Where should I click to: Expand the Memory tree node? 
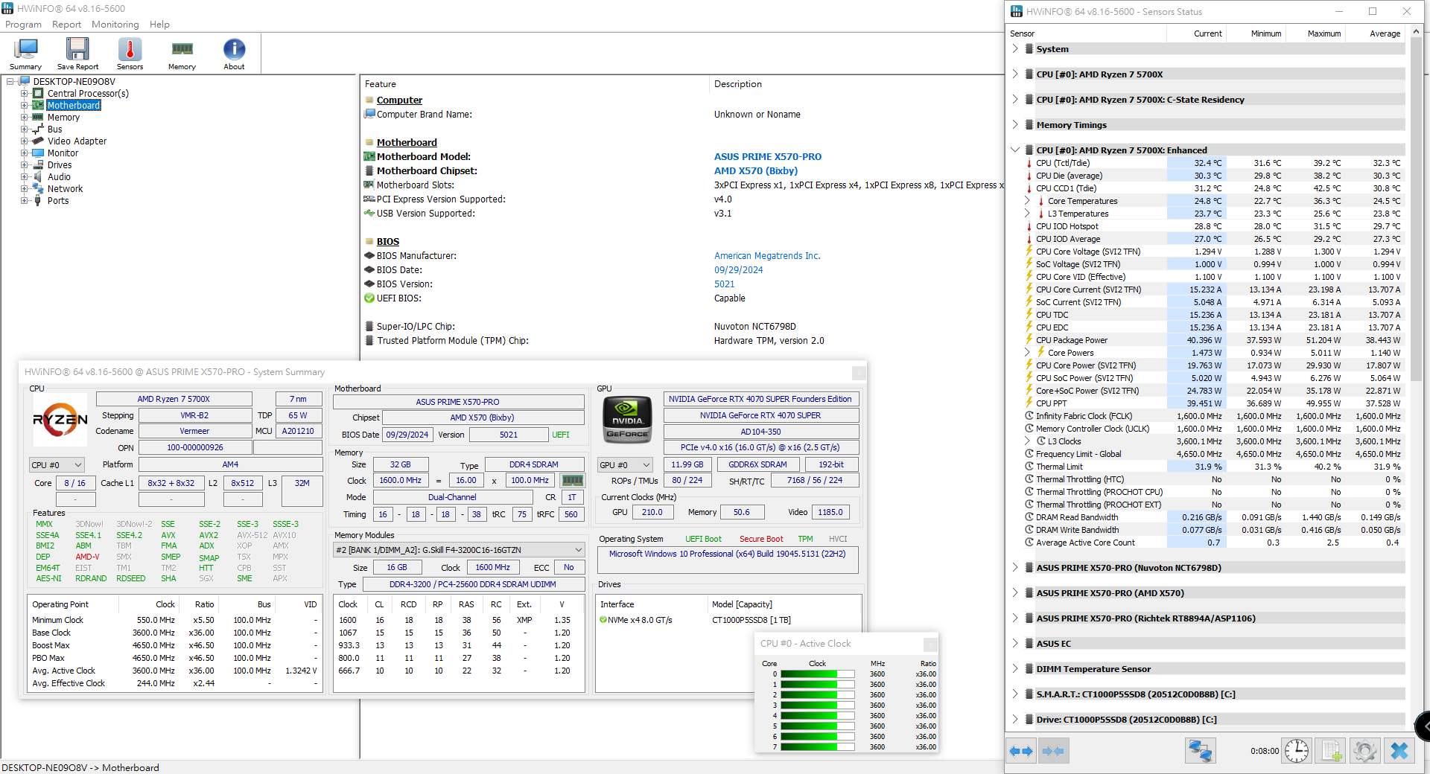click(x=24, y=118)
